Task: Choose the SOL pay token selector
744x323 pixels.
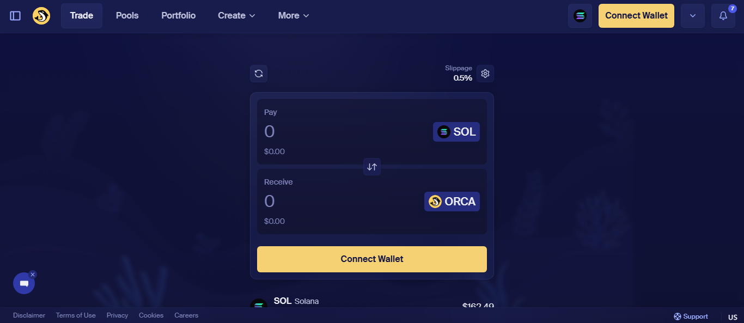Action: point(456,132)
